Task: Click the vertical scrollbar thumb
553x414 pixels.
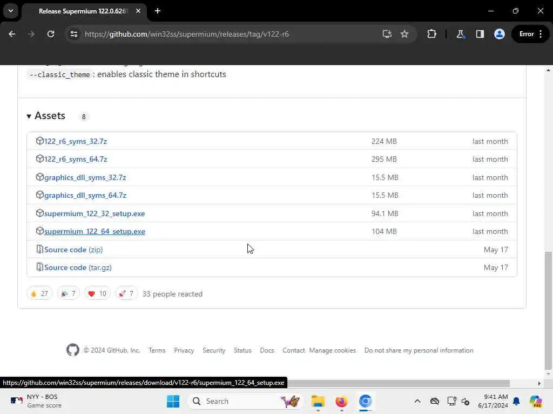Action: point(548,310)
